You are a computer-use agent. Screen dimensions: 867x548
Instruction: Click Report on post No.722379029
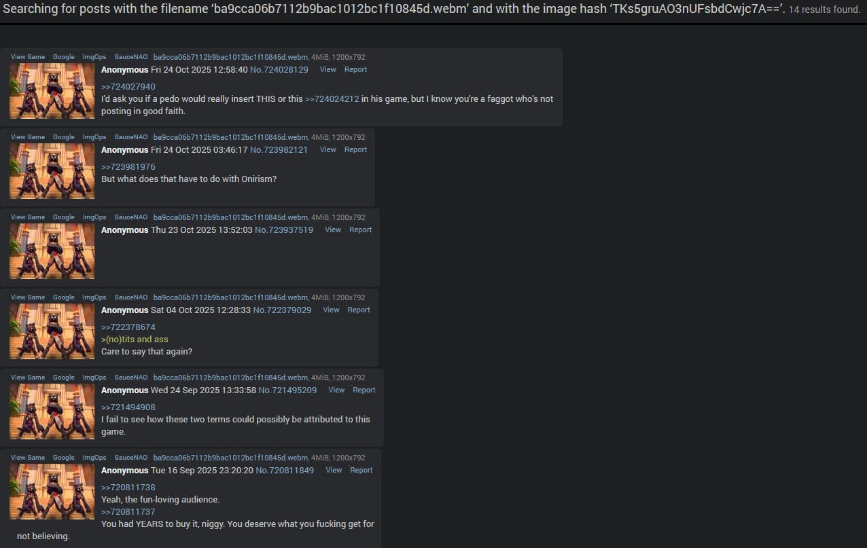(359, 310)
